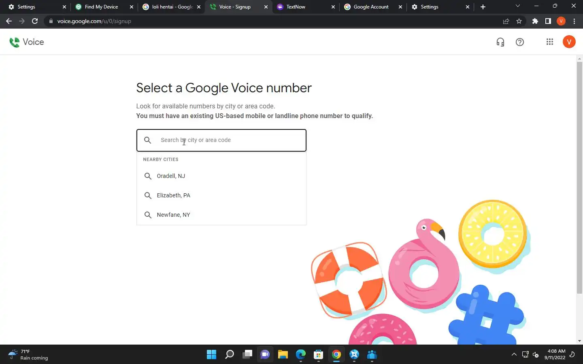Open the Chrome extensions puzzle icon

point(535,21)
